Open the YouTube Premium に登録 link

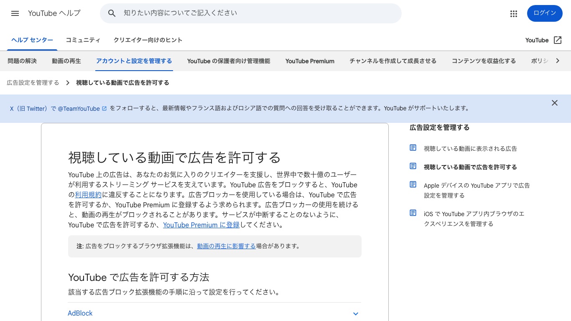(201, 225)
